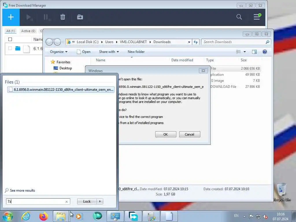Start downloads with the play icon
This screenshot has height=222, width=296.
[29, 17]
